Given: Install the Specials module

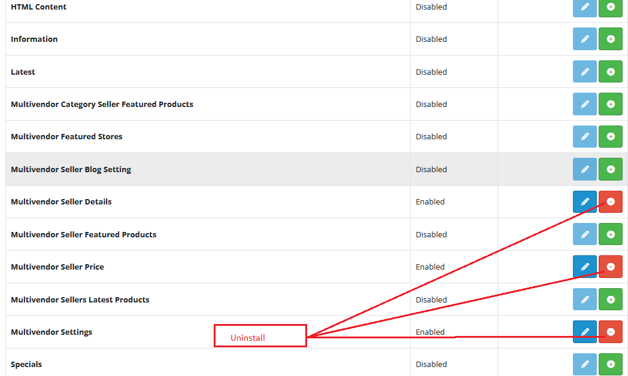Looking at the screenshot, I should 610,364.
